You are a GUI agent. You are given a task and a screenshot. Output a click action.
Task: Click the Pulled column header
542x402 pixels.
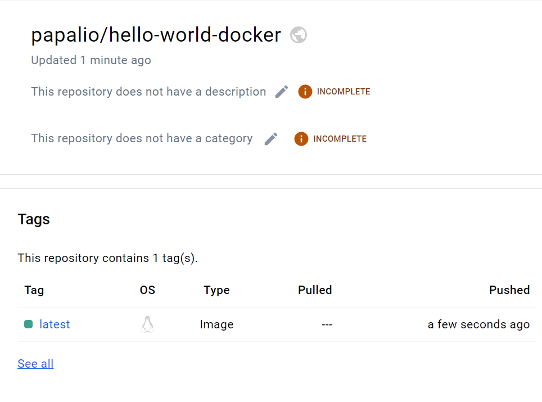pos(315,290)
